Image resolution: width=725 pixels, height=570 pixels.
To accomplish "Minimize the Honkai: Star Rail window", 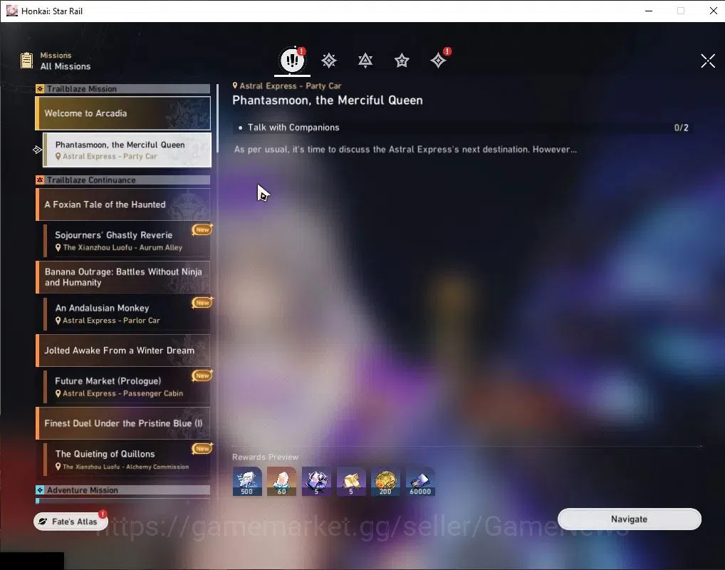I will click(x=649, y=11).
